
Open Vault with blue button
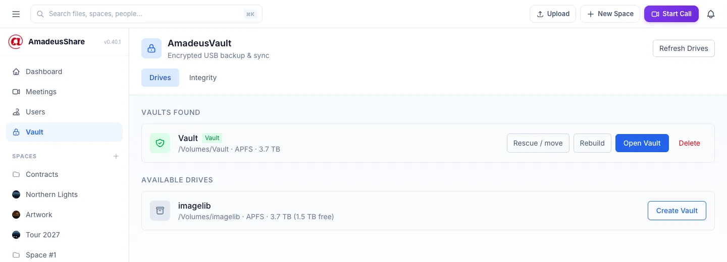642,143
